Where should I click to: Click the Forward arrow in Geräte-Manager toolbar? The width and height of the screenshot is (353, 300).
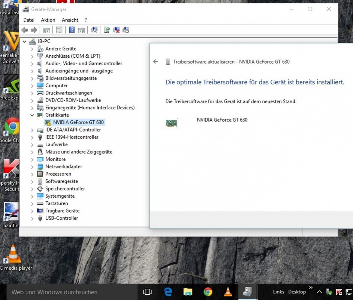coord(34,30)
